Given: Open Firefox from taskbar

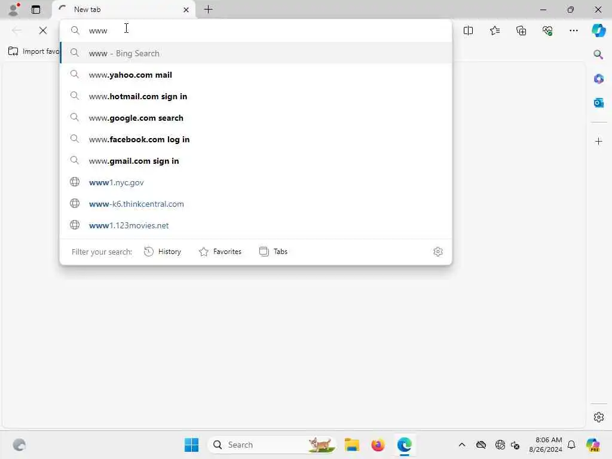Looking at the screenshot, I should point(378,445).
